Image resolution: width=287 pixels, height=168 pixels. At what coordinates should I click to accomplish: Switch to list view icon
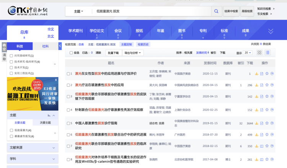(267, 53)
